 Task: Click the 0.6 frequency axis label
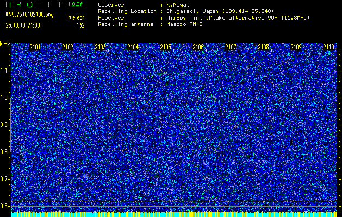click(x=5, y=206)
